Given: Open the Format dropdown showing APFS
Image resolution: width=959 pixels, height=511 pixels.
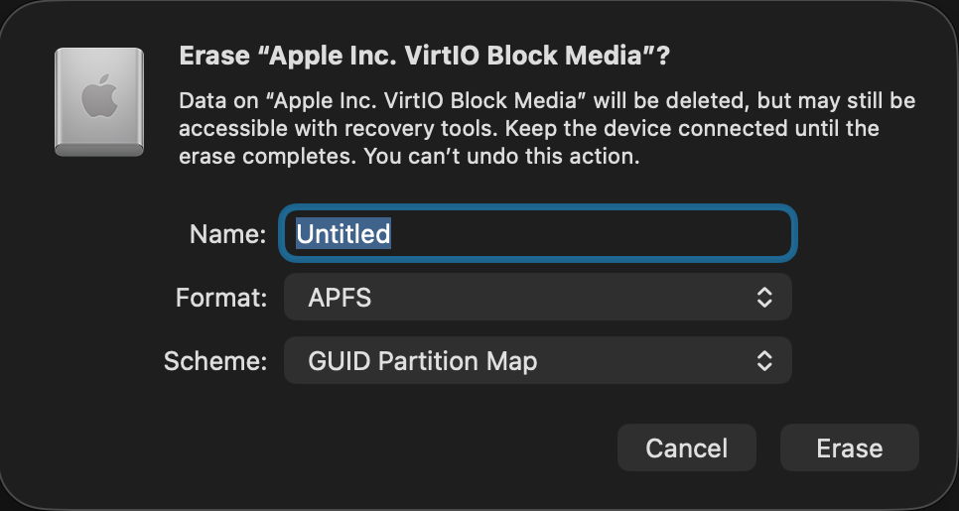Looking at the screenshot, I should [537, 297].
